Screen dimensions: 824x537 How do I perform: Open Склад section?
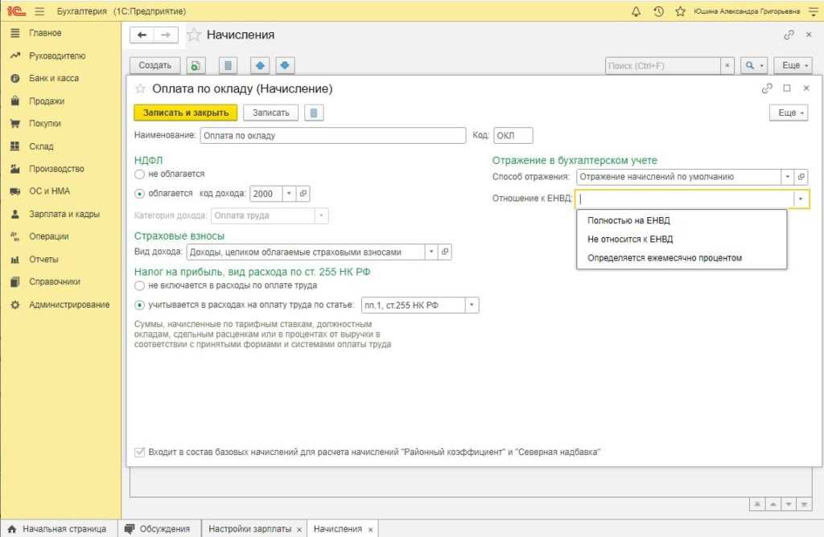(41, 146)
